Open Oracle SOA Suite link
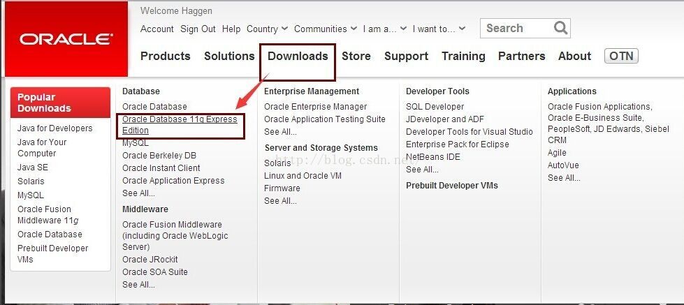The height and width of the screenshot is (305, 684). 155,272
